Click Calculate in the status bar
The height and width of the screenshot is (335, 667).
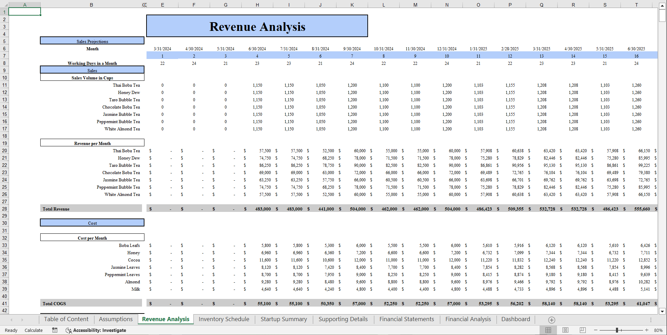coord(33,330)
